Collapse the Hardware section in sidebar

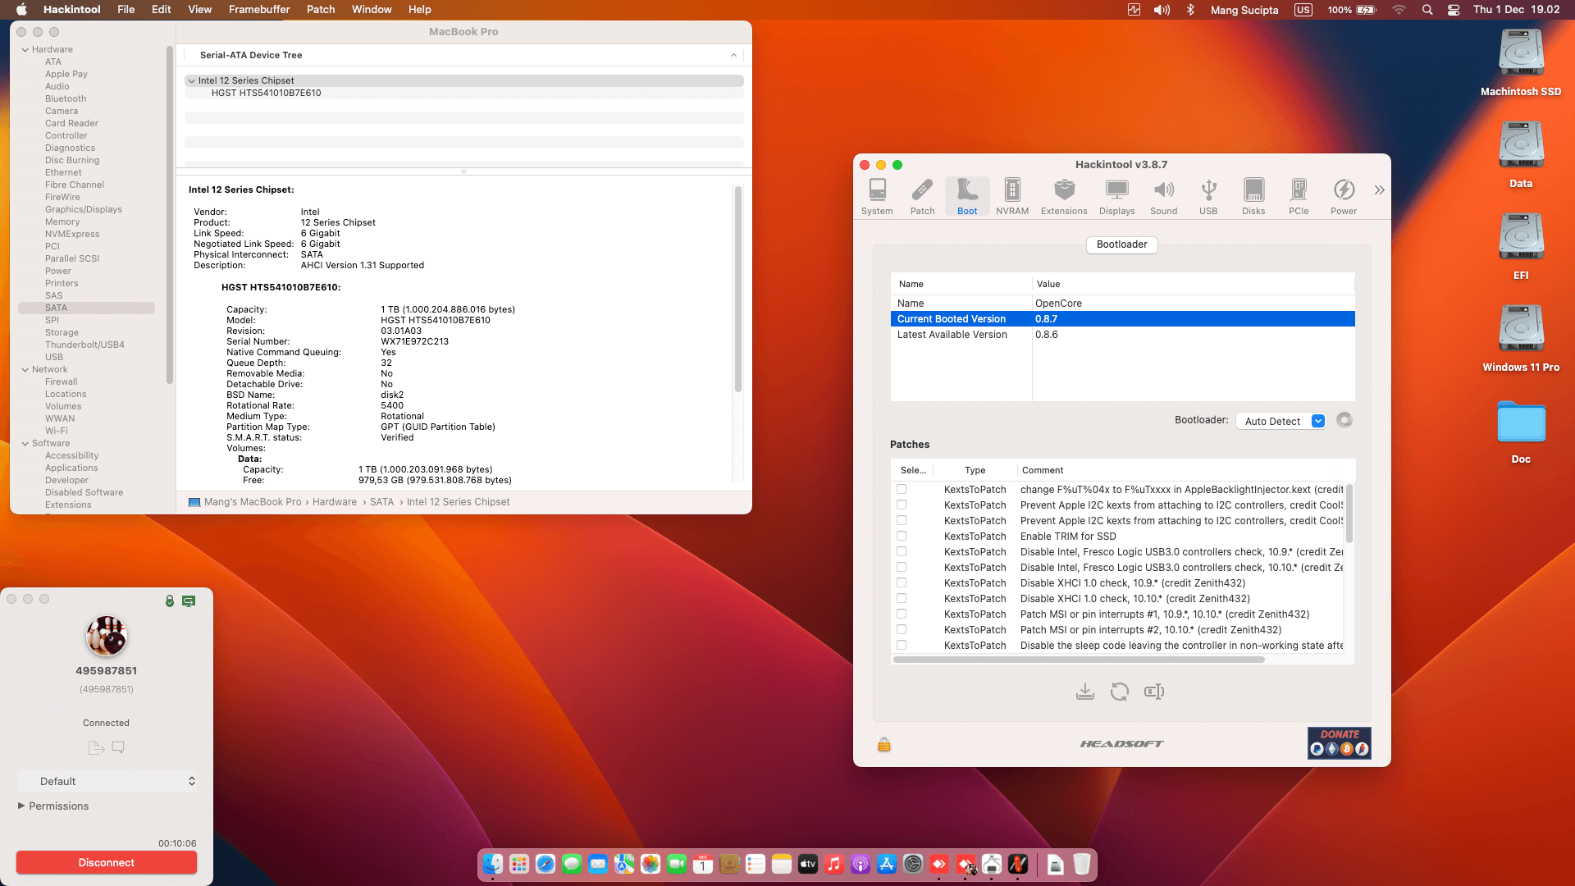(x=25, y=49)
